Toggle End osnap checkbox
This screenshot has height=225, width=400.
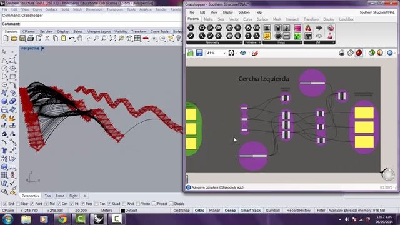tap(5, 204)
